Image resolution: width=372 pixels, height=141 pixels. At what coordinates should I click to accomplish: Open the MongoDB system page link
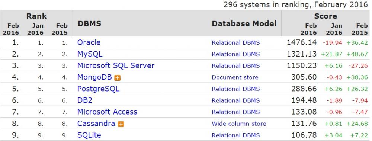click(x=95, y=77)
